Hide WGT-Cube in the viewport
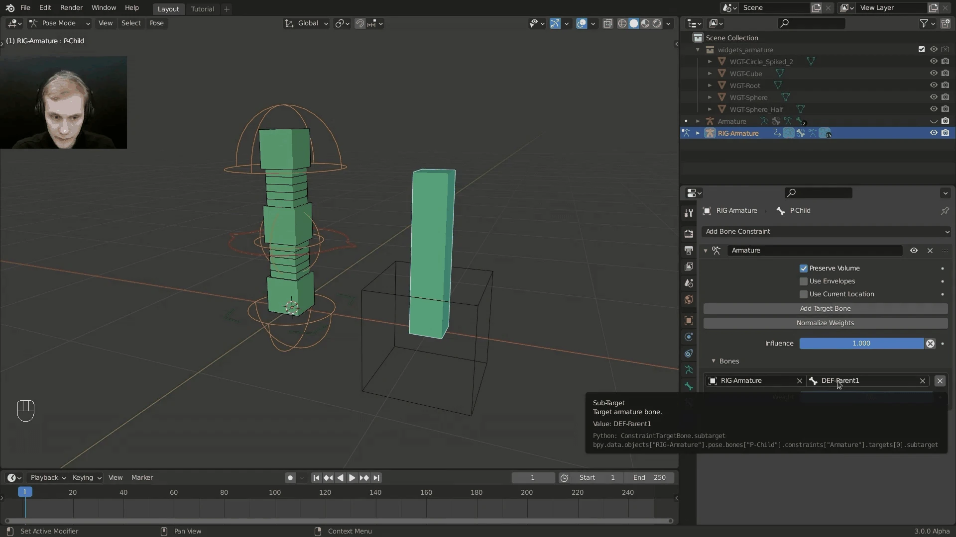The width and height of the screenshot is (956, 537). tap(934, 74)
